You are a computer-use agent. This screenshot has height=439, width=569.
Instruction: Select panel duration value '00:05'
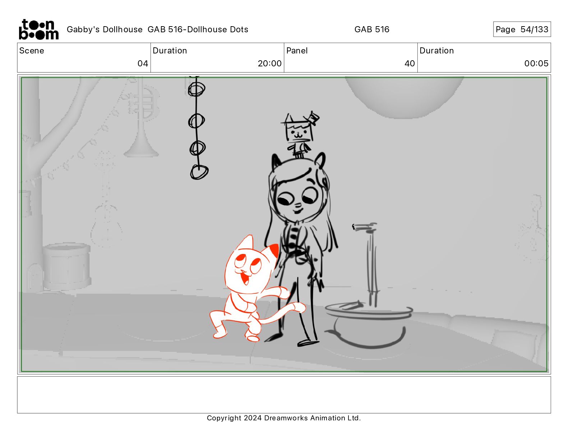[536, 63]
